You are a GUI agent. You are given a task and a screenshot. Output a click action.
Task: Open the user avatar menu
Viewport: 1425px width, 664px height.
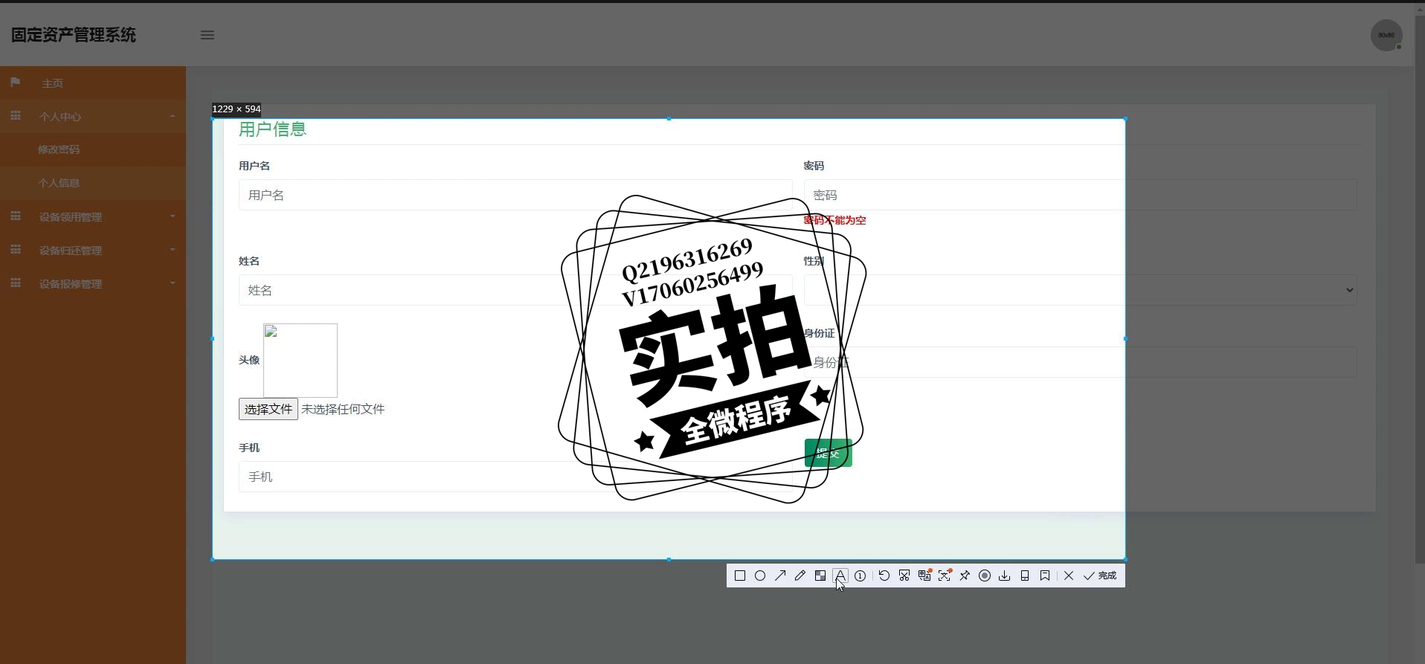tap(1386, 35)
